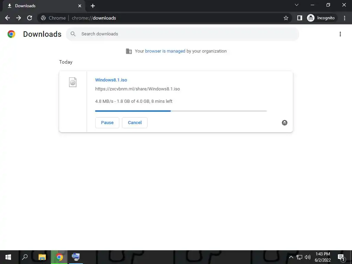The image size is (352, 264).
Task: Open the tab search chevron
Action: tap(297, 5)
